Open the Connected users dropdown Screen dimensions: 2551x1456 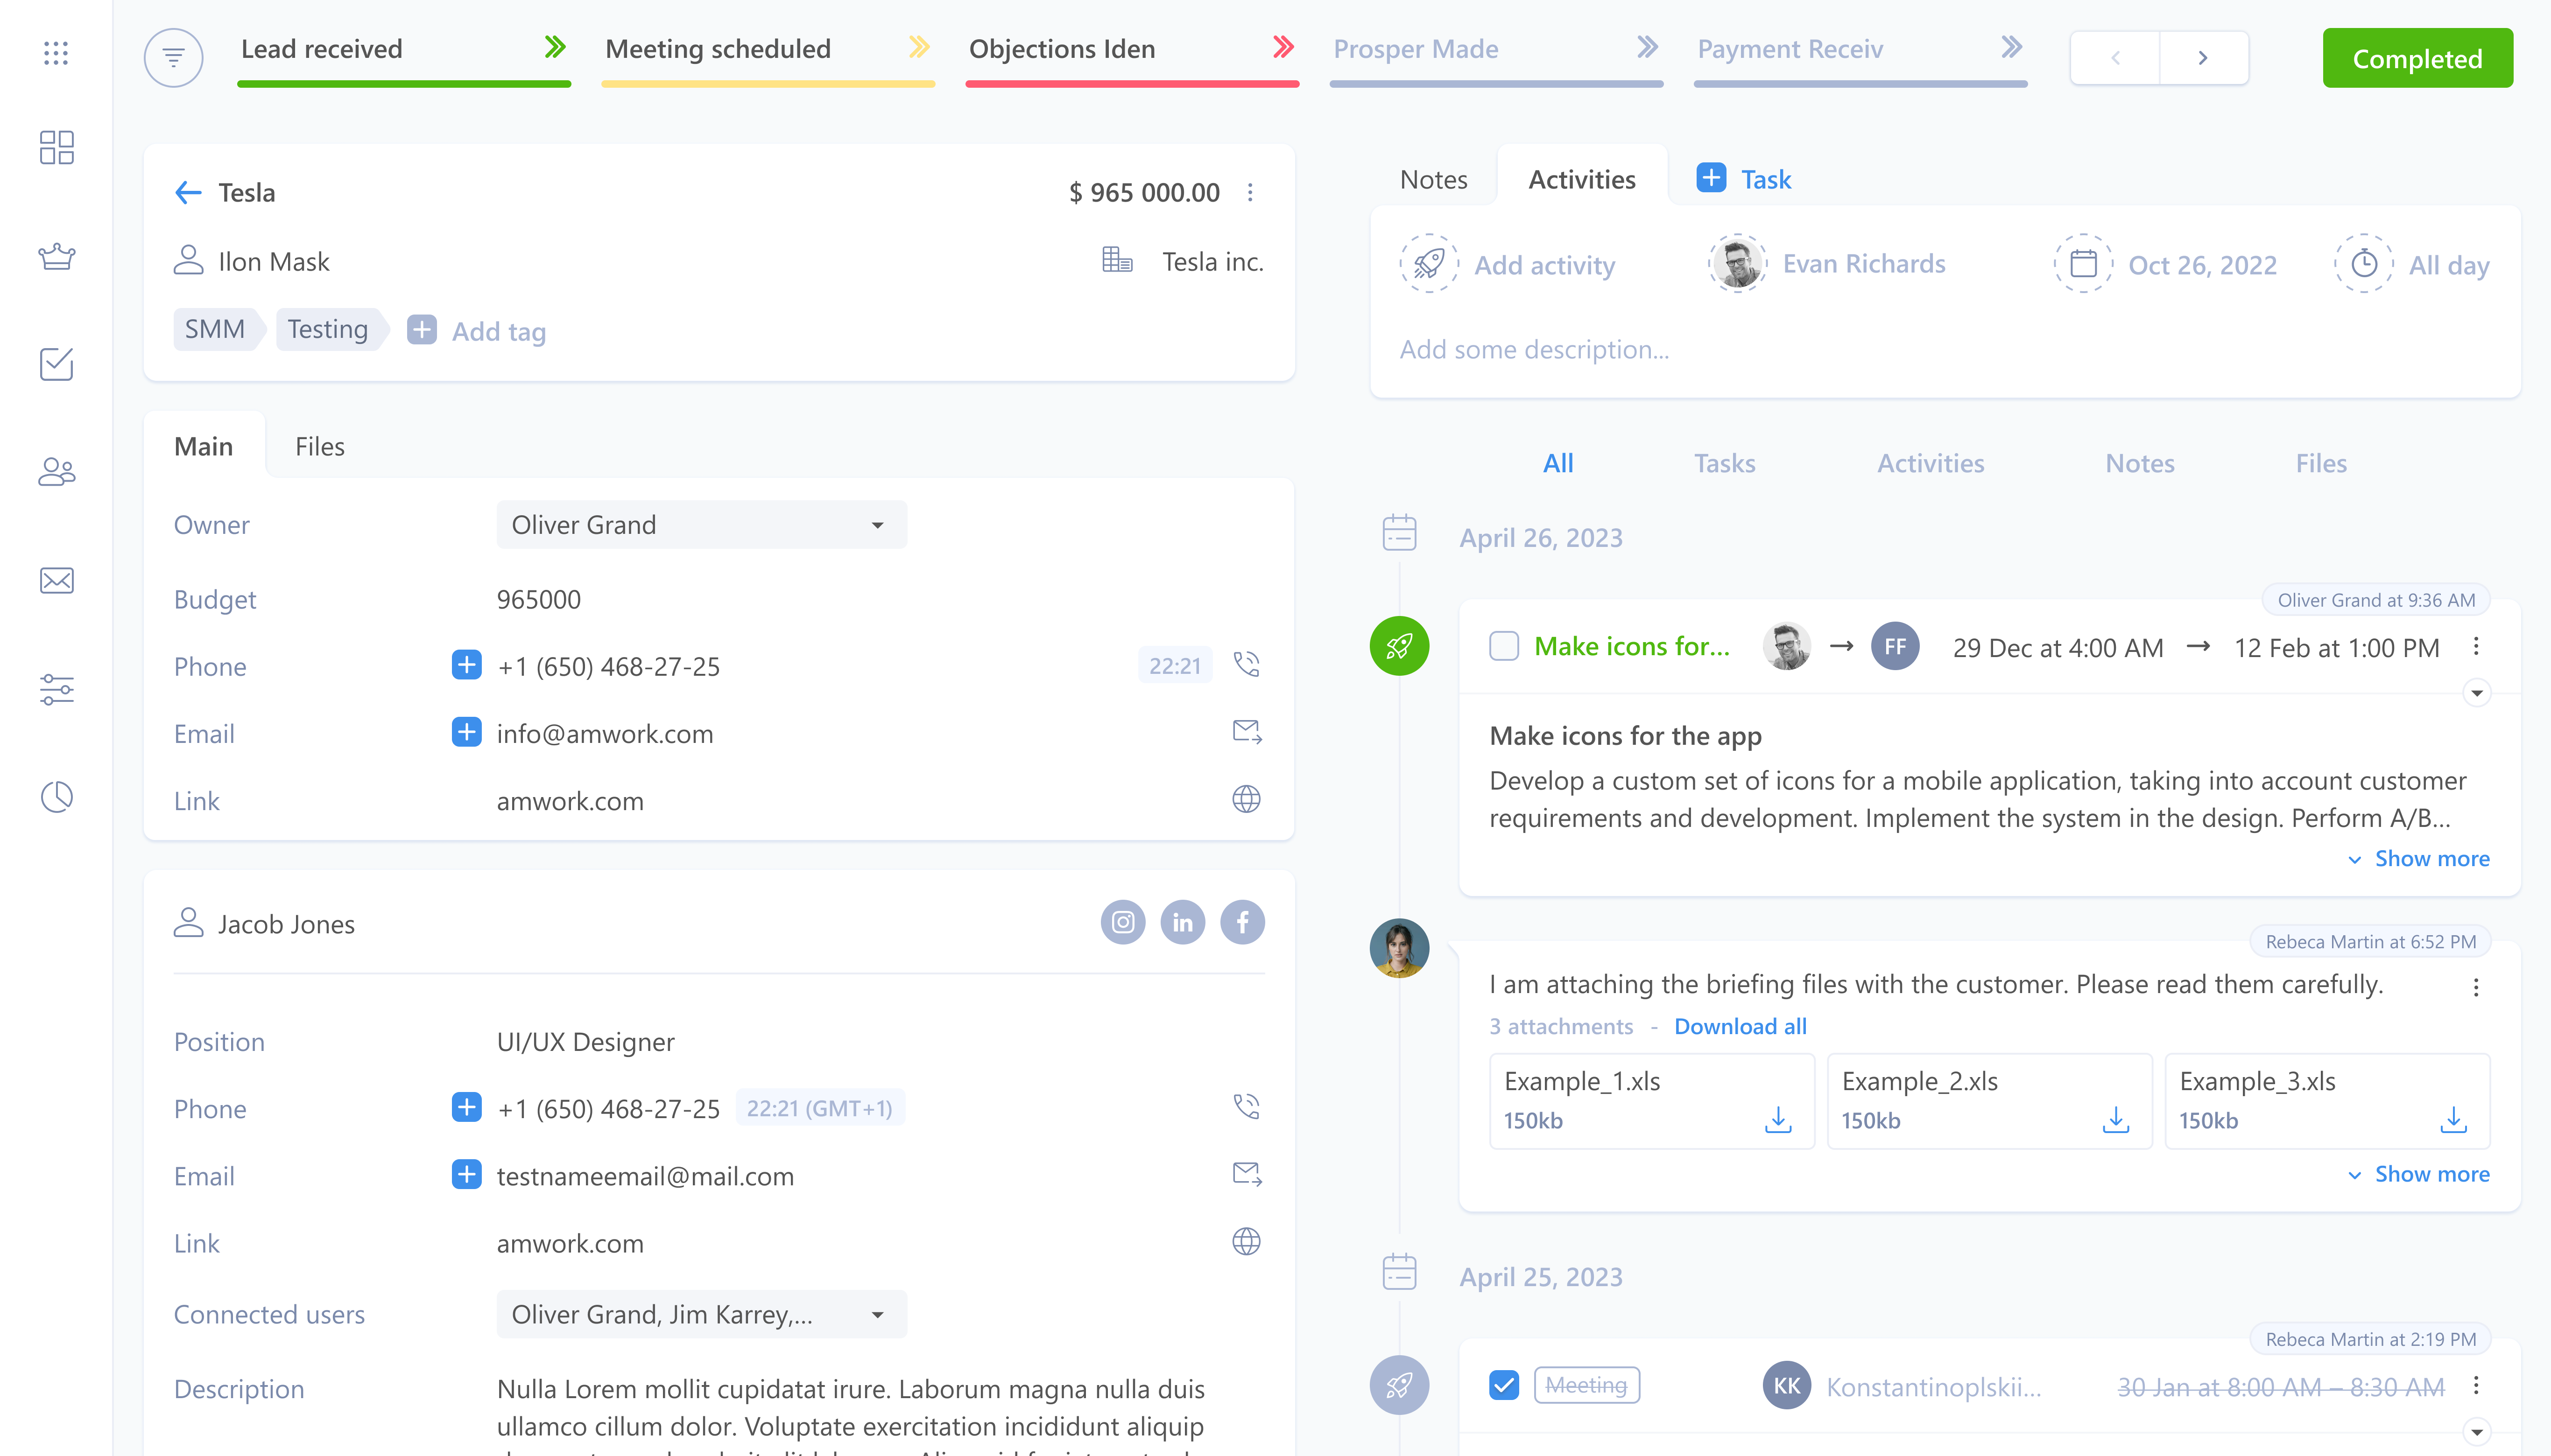[701, 1314]
